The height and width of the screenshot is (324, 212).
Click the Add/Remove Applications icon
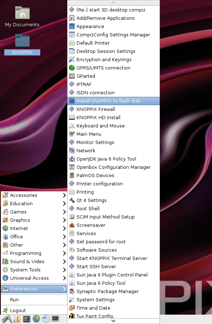(72, 18)
